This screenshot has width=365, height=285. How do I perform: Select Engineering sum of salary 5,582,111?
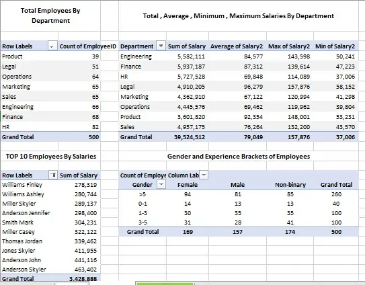[191, 56]
